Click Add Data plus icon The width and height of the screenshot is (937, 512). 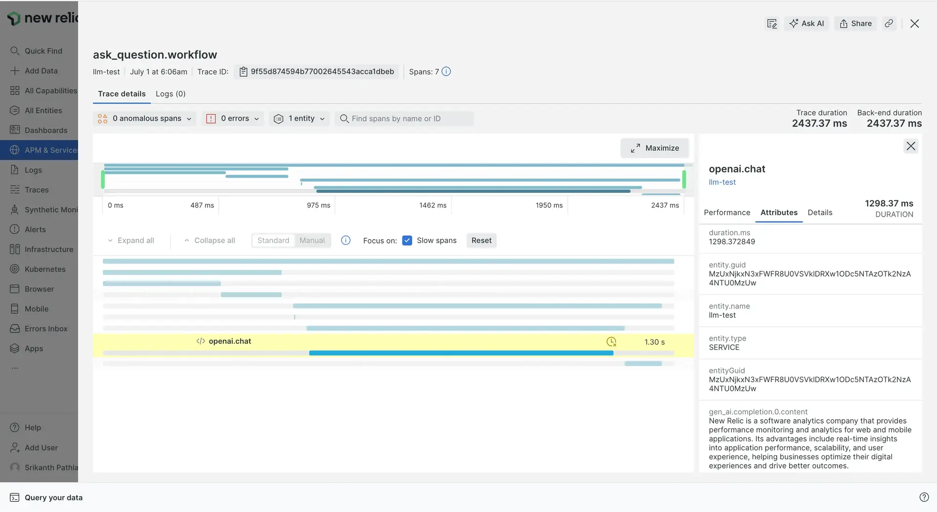15,71
